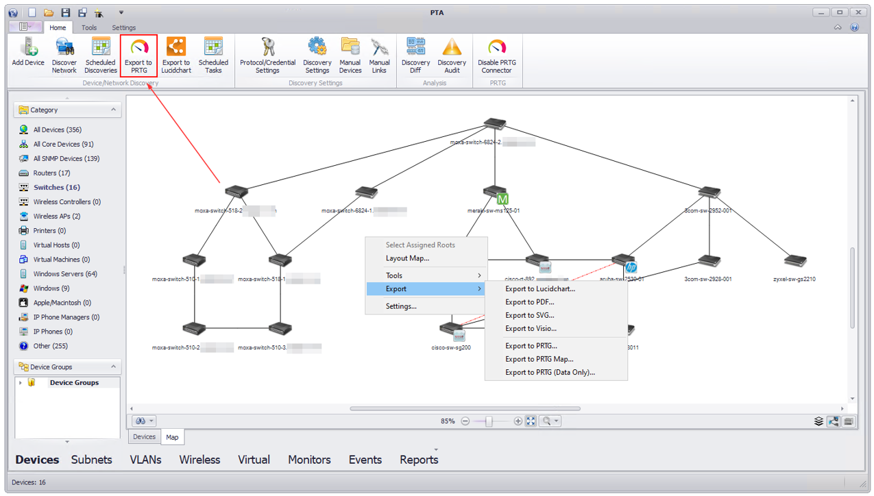
Task: Switch to the list view toggle bottom right
Action: [x=848, y=421]
